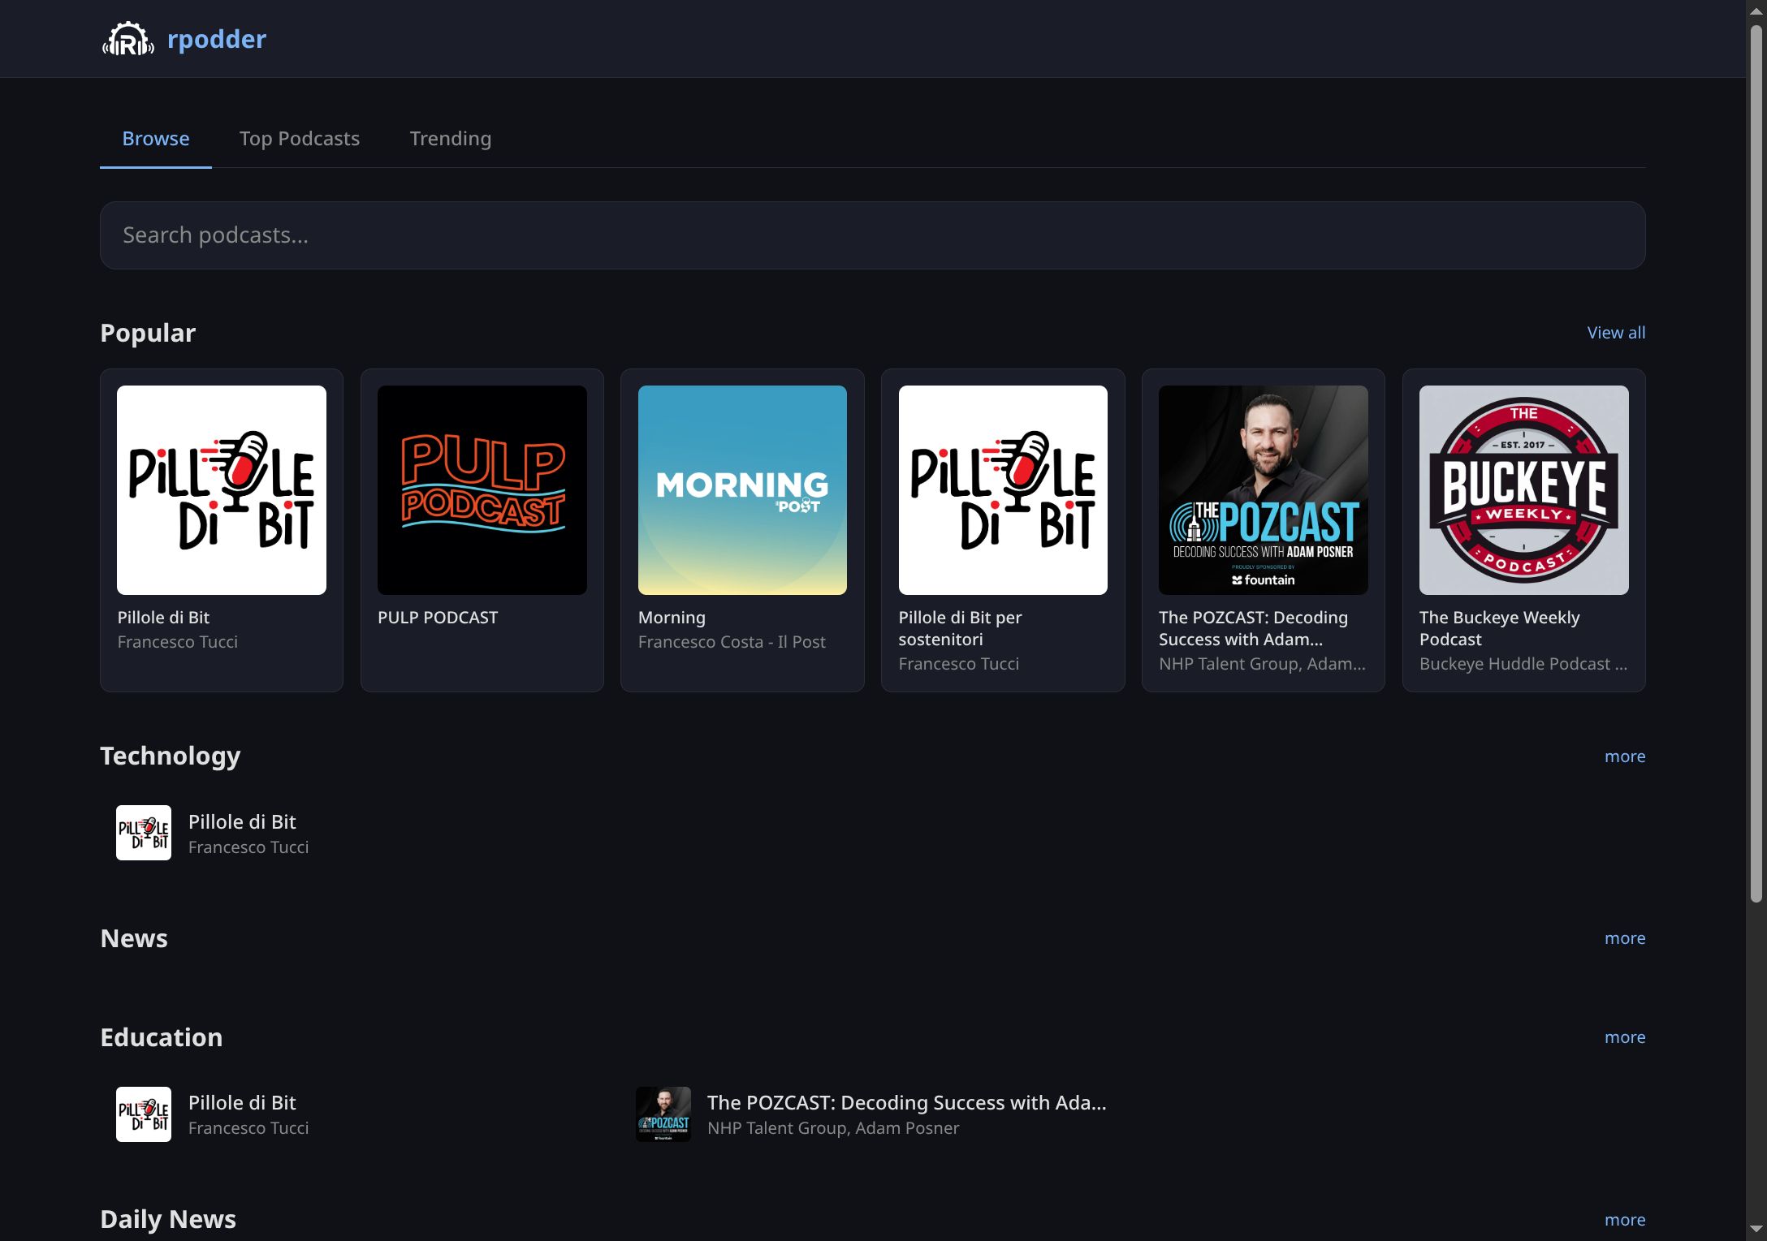Screen dimensions: 1767x1241
Task: Click View all next to Popular
Action: pos(1615,332)
